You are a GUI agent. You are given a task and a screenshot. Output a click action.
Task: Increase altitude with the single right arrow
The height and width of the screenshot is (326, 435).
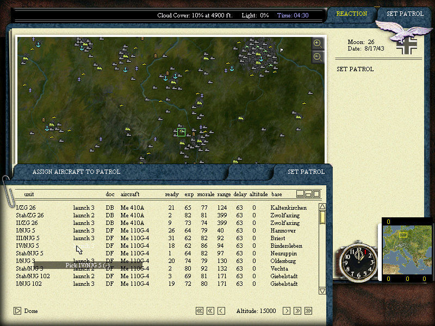(287, 311)
